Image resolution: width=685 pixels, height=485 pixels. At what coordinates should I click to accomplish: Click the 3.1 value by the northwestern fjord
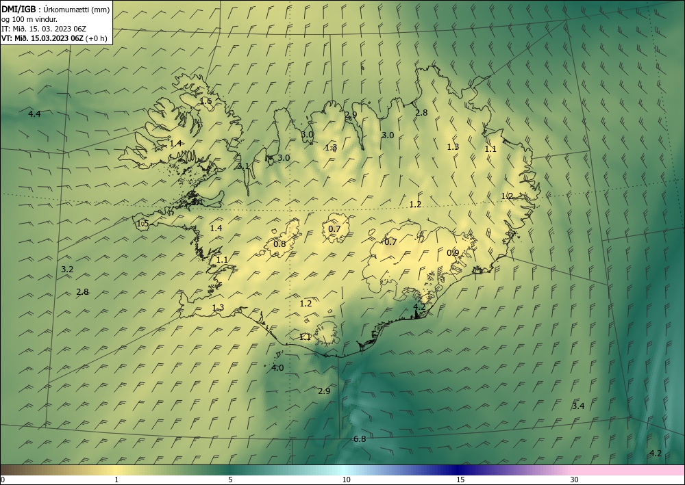point(243,166)
